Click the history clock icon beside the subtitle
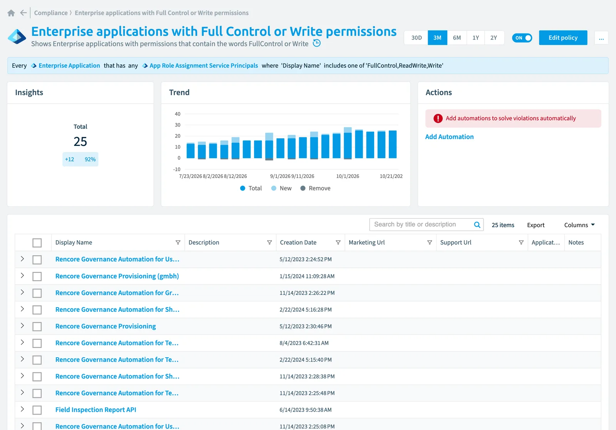The height and width of the screenshot is (430, 616). [x=316, y=43]
